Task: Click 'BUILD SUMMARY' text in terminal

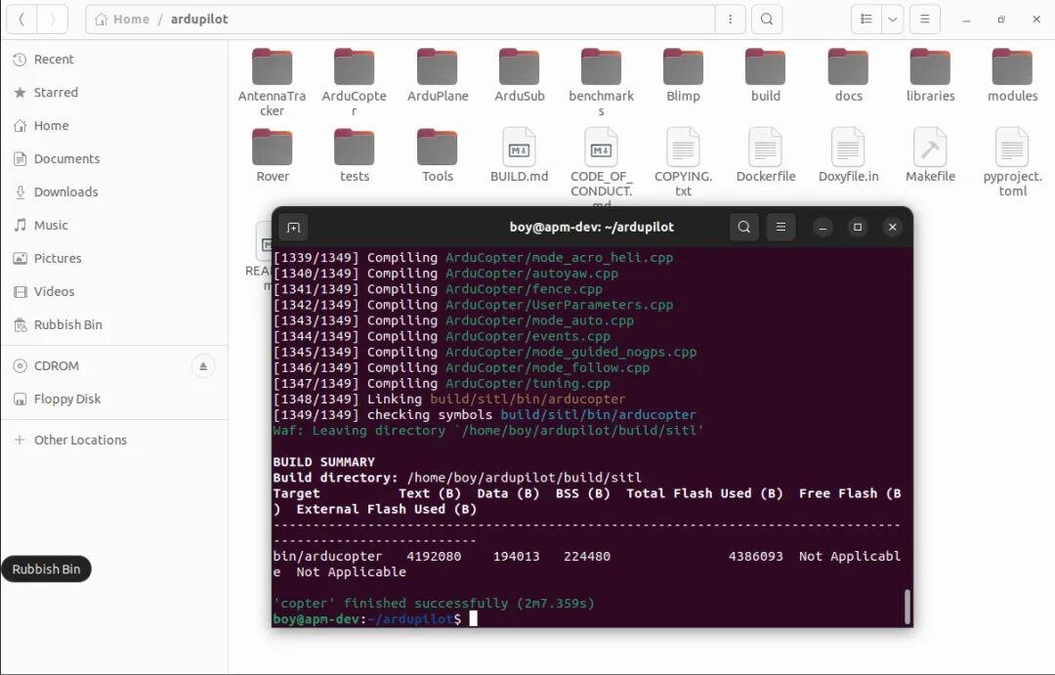Action: point(323,462)
